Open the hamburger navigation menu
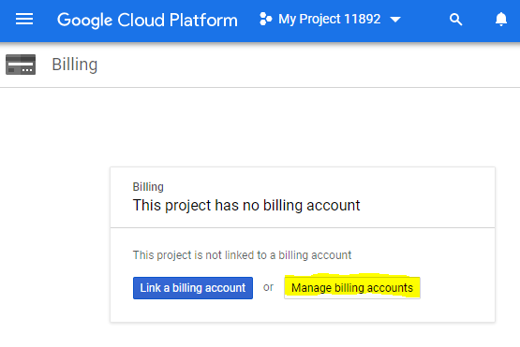 pos(24,20)
